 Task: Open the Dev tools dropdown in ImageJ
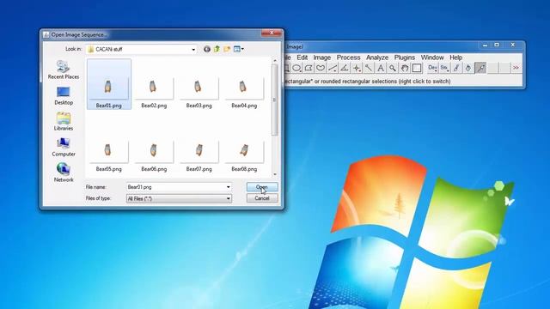[x=433, y=68]
